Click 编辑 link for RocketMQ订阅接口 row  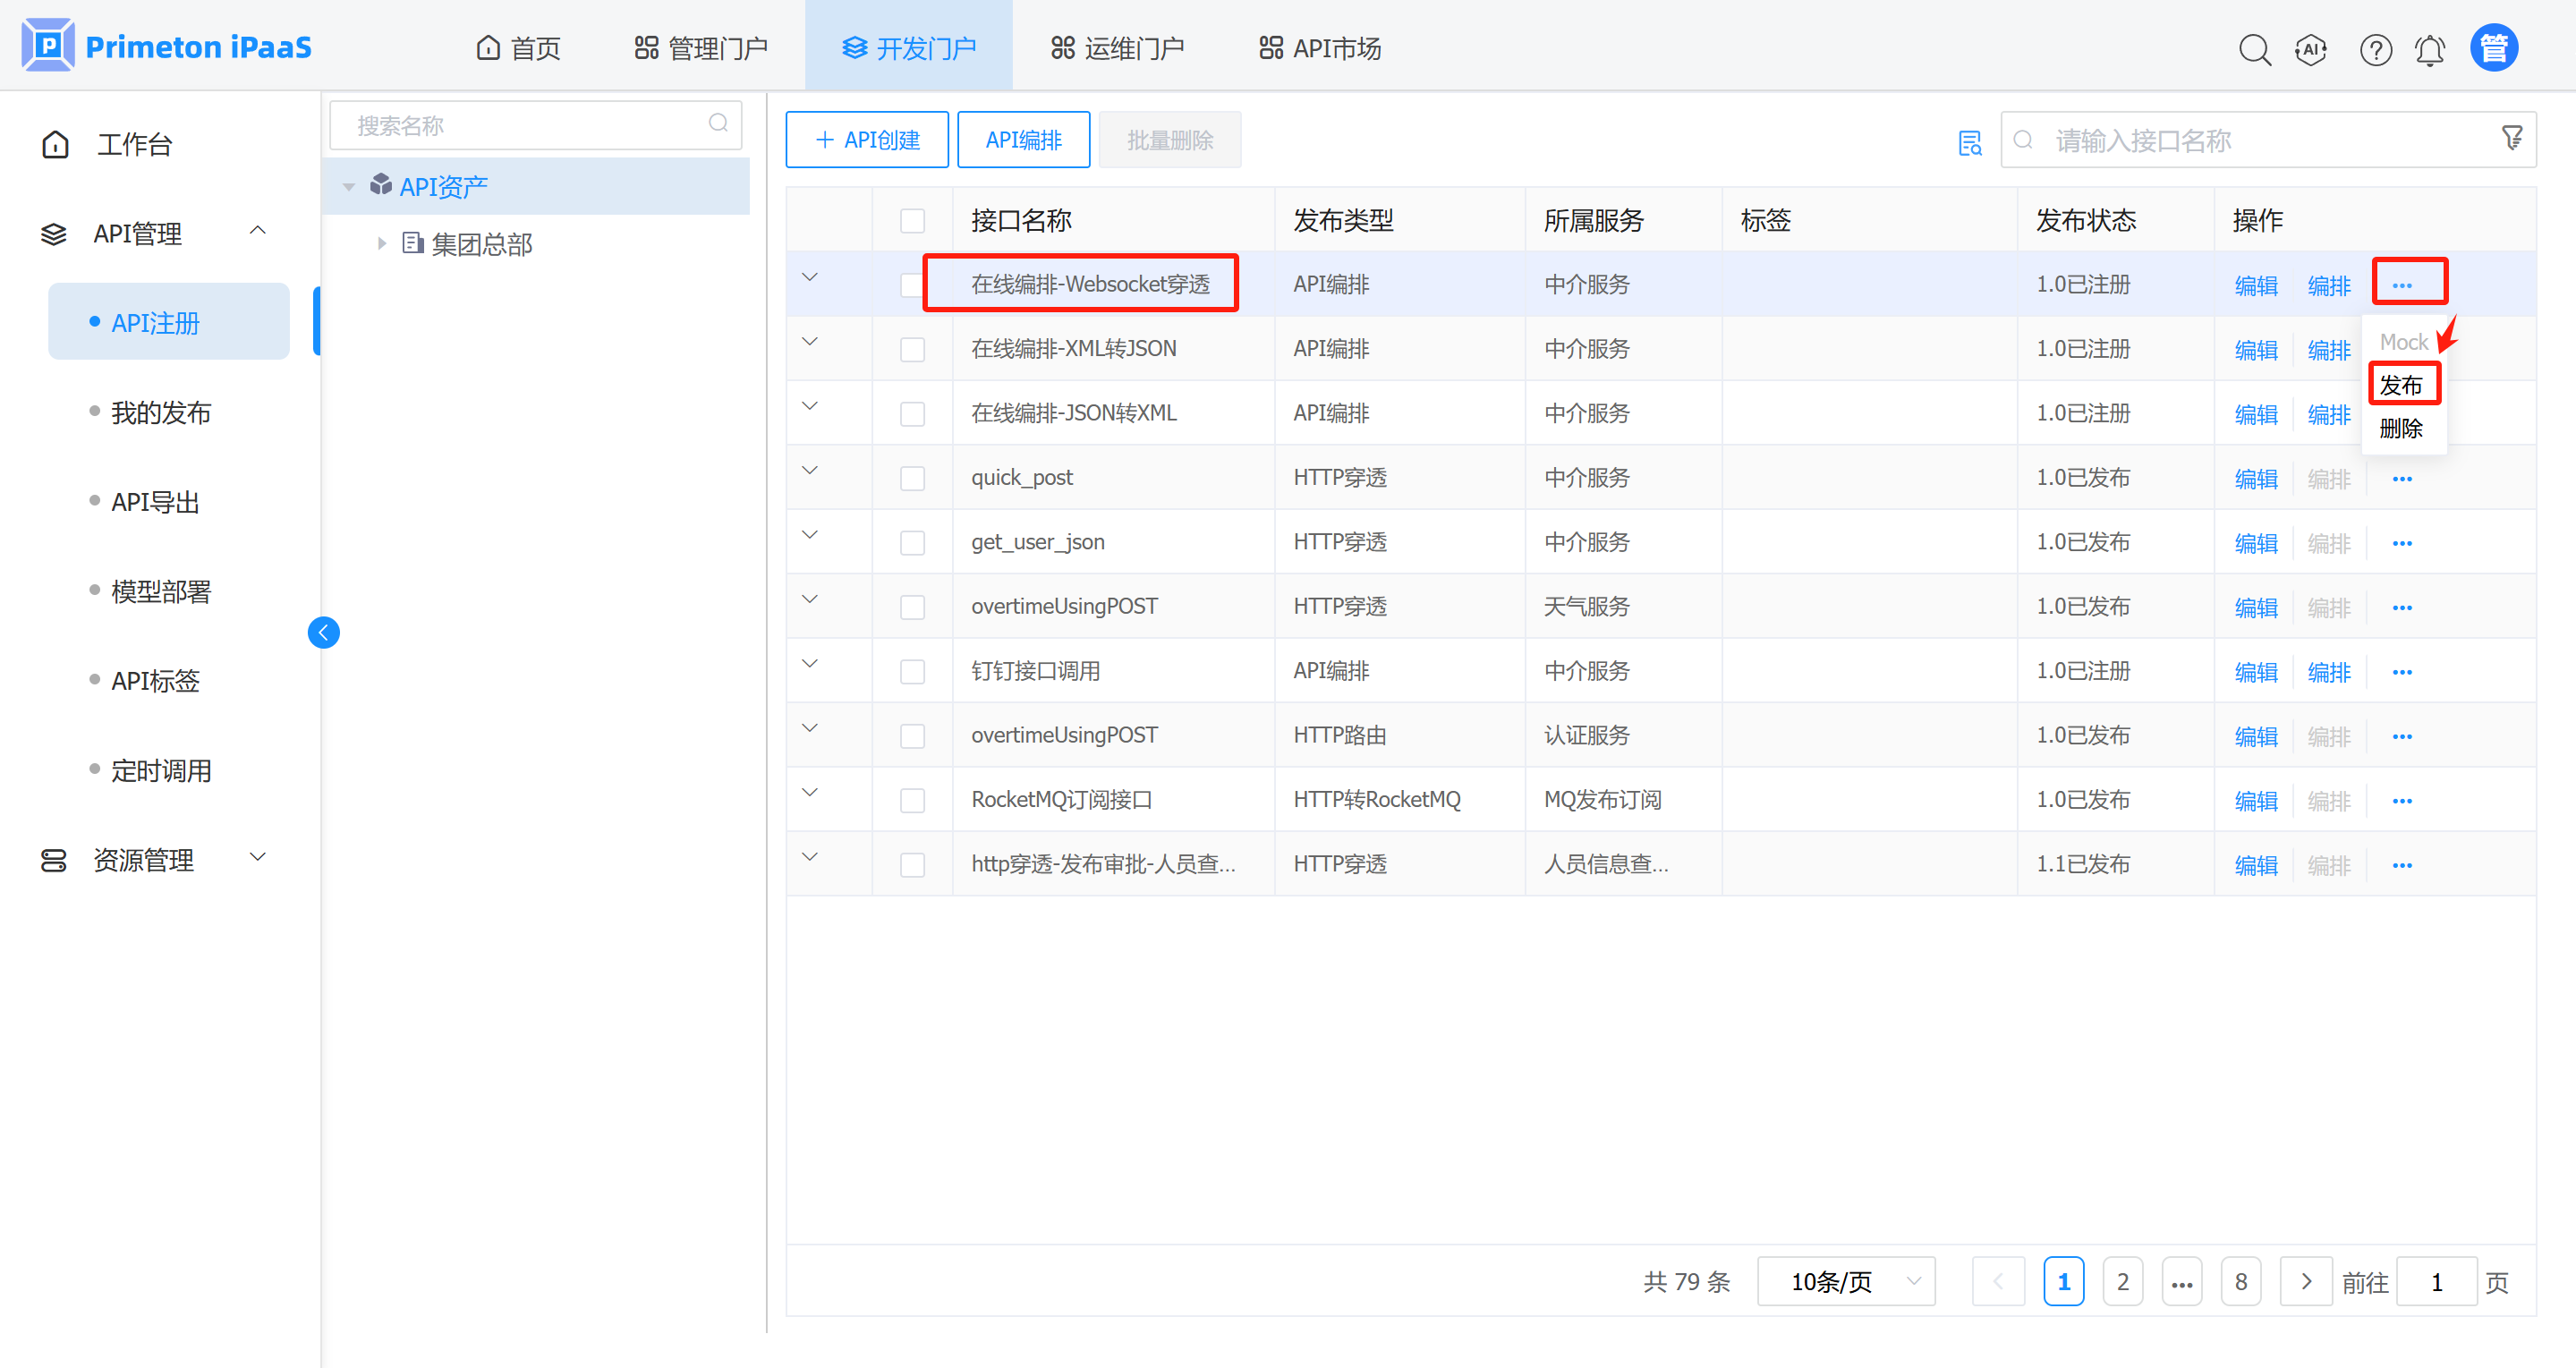point(2255,801)
